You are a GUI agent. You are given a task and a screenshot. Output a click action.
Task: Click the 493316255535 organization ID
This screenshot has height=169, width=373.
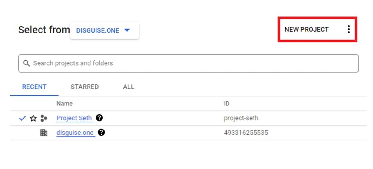click(x=246, y=133)
